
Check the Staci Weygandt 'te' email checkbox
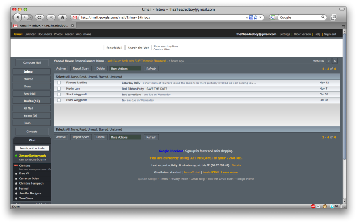[59, 100]
